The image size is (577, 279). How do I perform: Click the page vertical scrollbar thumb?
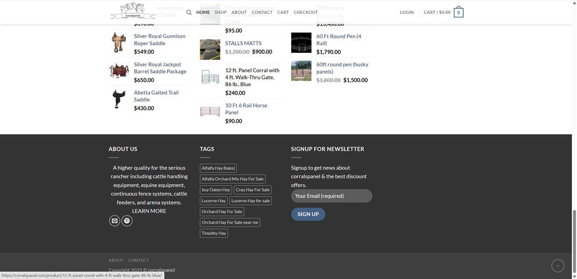(574, 242)
